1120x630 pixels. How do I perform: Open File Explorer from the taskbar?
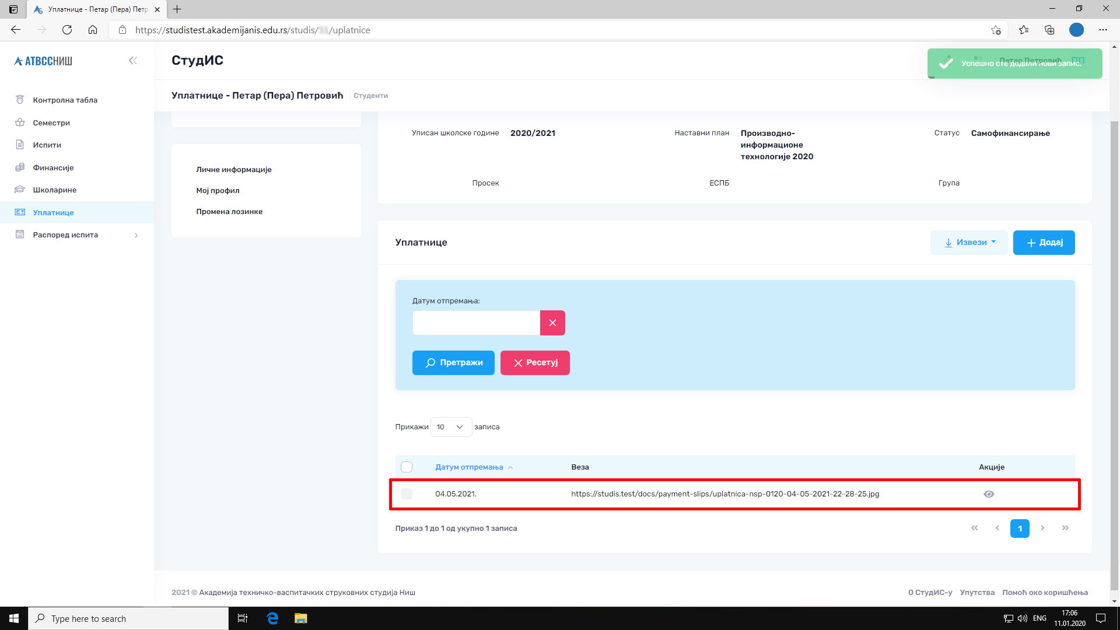click(x=300, y=618)
